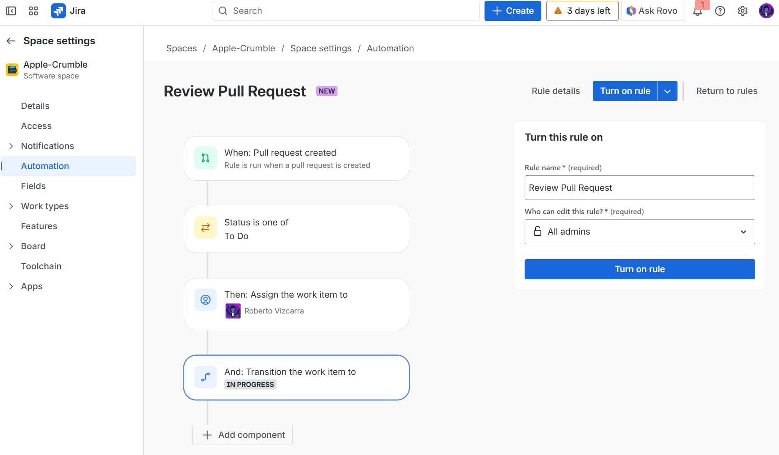Open the Turn on rule dropdown arrow
Image resolution: width=779 pixels, height=455 pixels.
(x=667, y=91)
